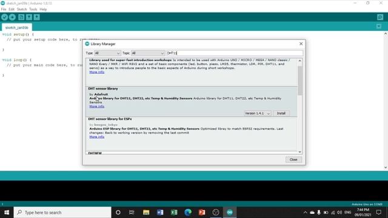Open Microsoft Edge from taskbar
Viewport: 388px width, 218px height.
click(188, 213)
